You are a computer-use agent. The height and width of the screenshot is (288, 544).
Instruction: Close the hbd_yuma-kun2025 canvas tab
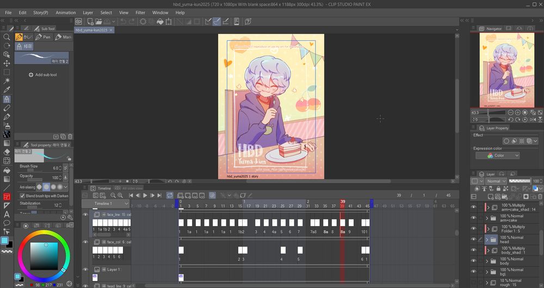click(x=111, y=30)
